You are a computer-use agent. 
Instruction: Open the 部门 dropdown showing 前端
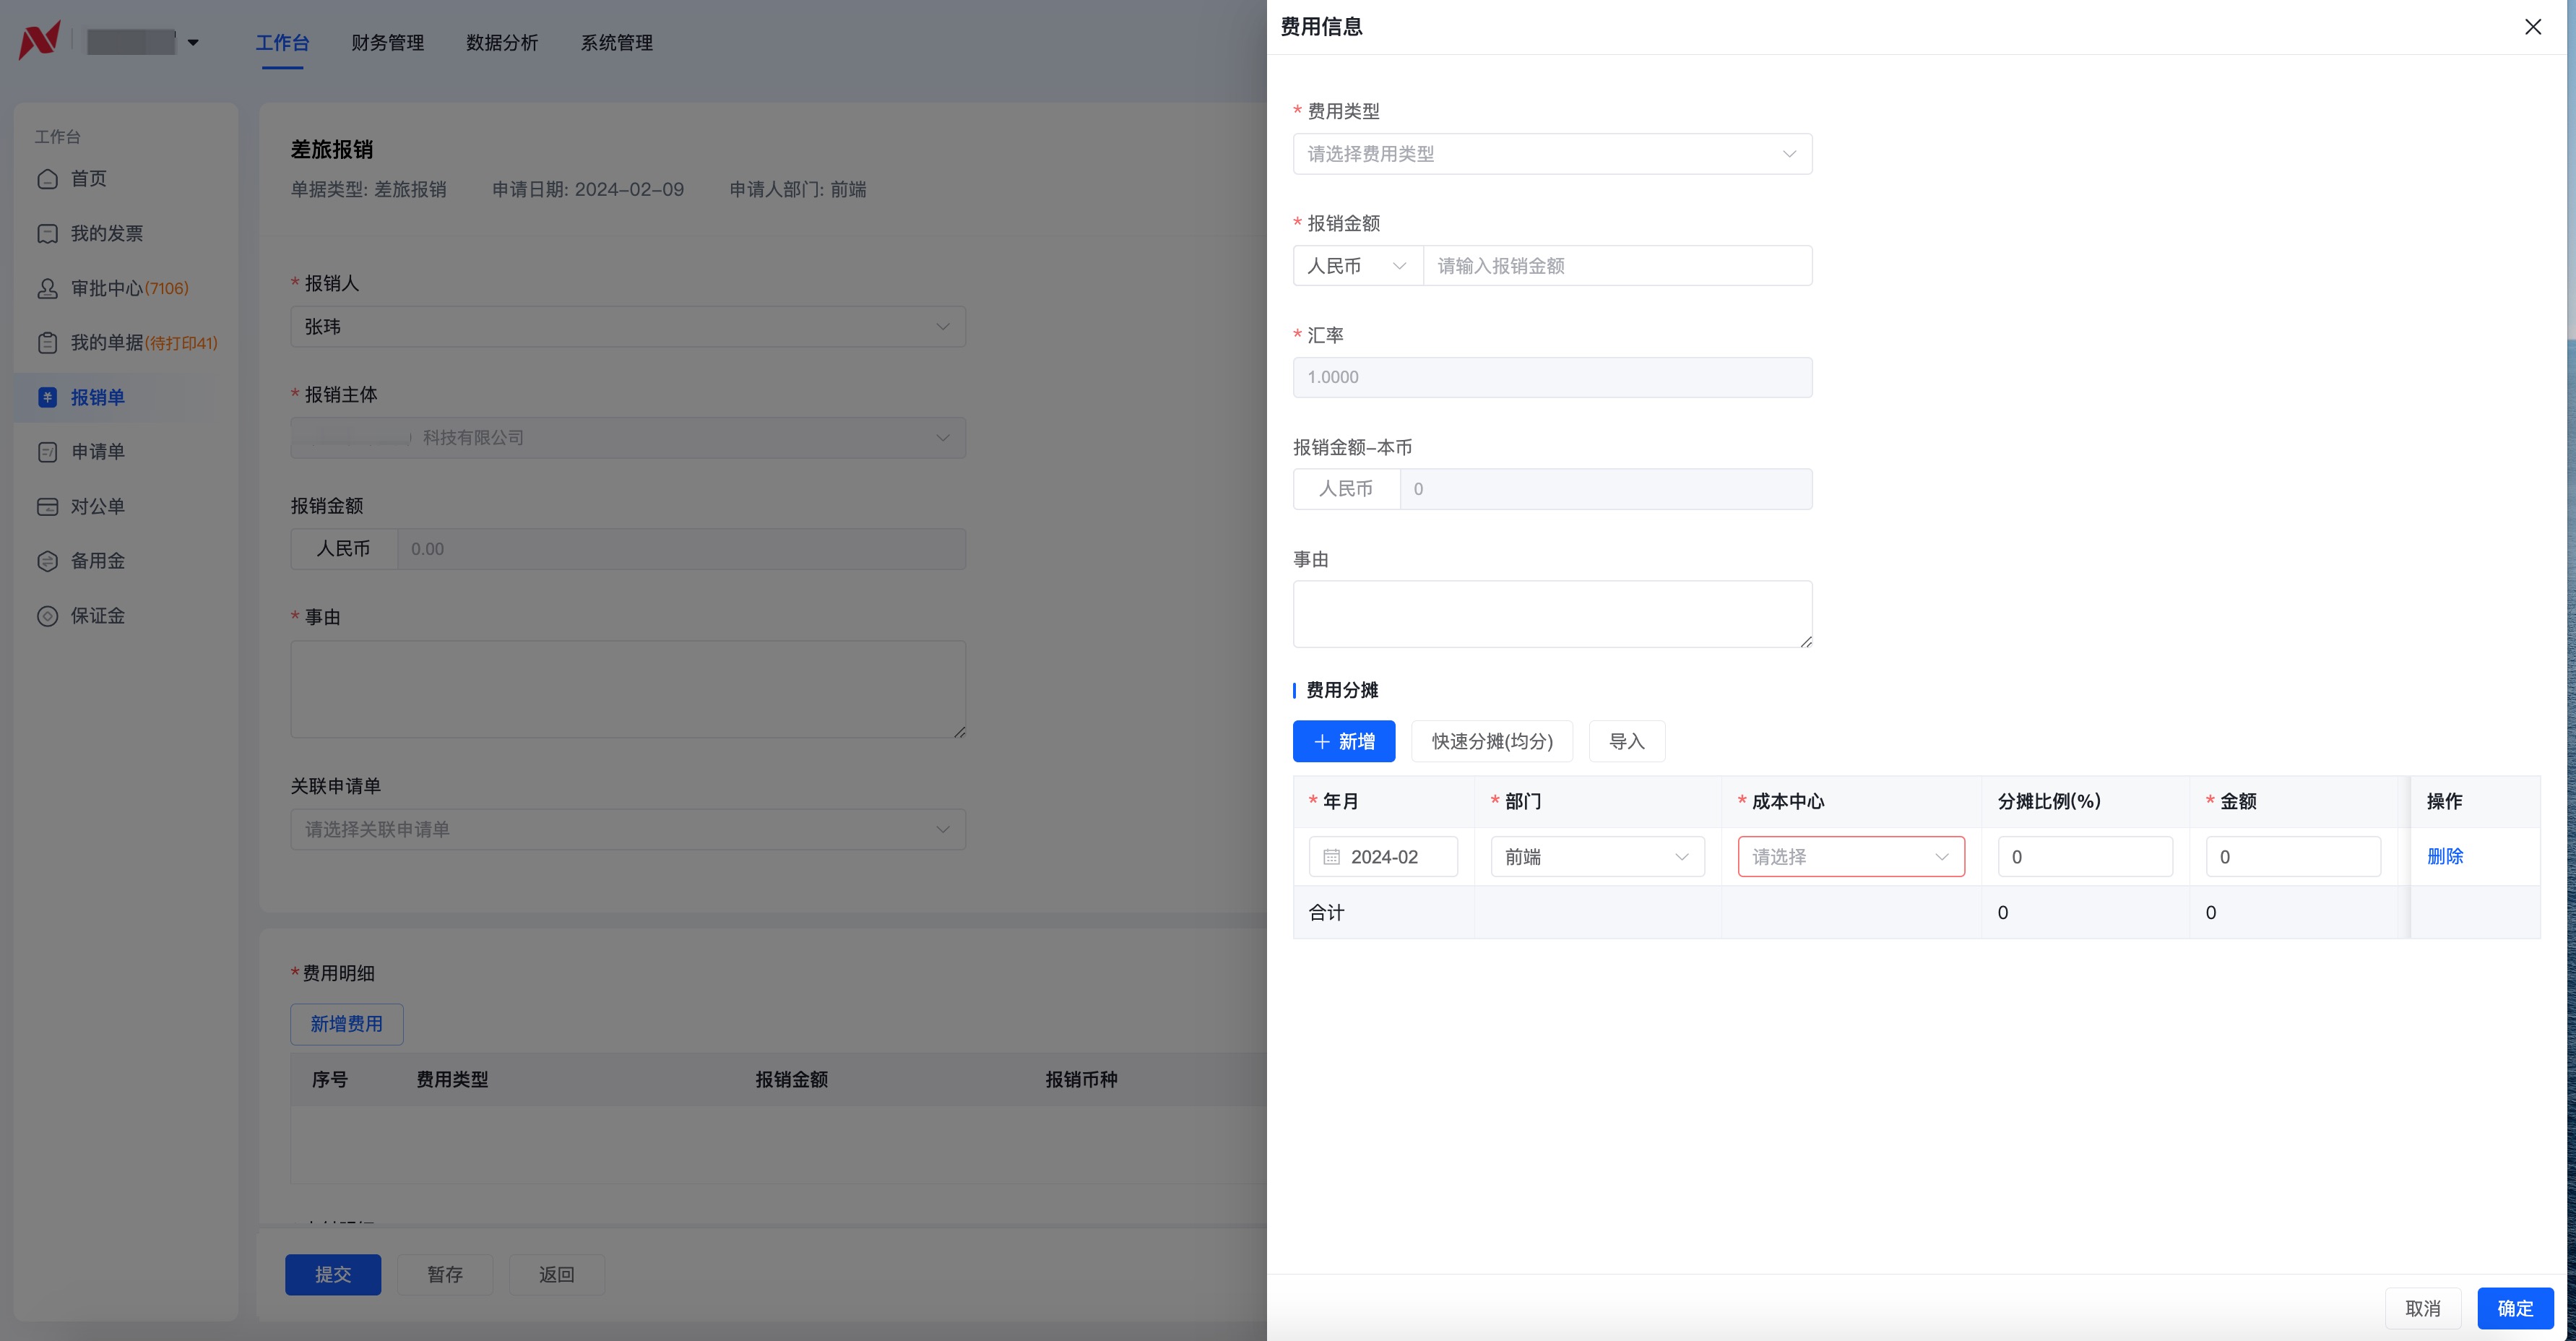click(x=1597, y=857)
